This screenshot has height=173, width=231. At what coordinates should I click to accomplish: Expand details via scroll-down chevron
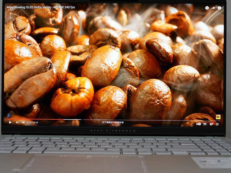(x=113, y=125)
